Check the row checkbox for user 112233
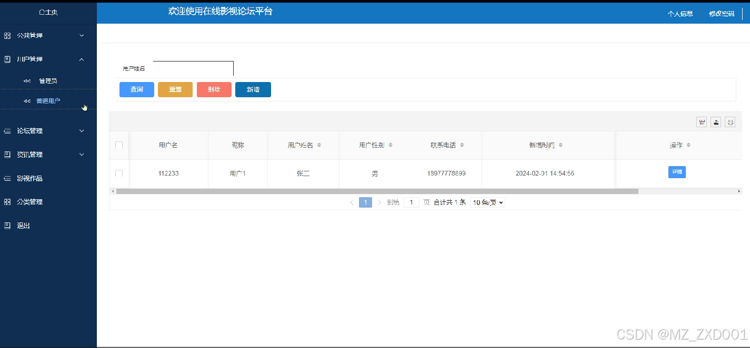The width and height of the screenshot is (750, 348). tap(119, 173)
